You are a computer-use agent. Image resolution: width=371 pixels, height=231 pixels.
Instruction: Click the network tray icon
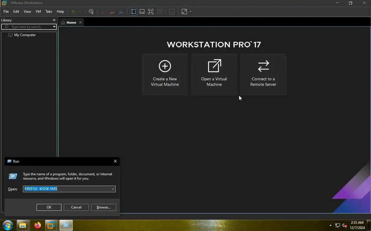(x=338, y=225)
